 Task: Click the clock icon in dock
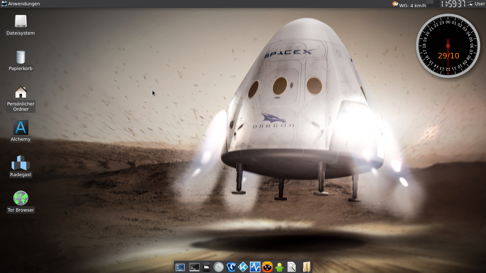pyautogui.click(x=219, y=267)
